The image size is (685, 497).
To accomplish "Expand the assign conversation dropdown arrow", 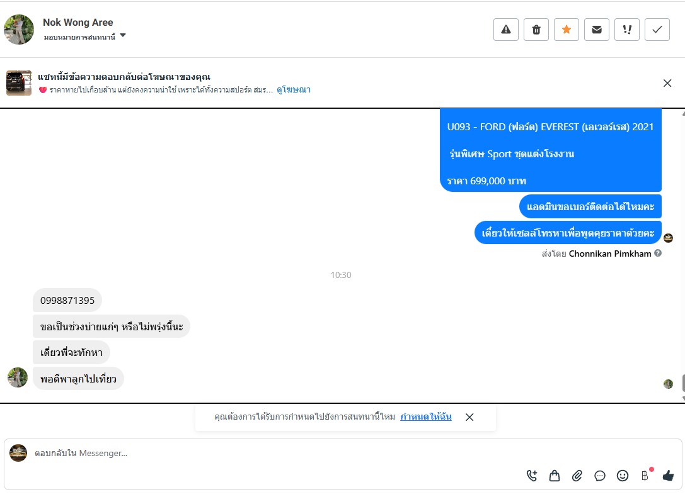I will (123, 35).
